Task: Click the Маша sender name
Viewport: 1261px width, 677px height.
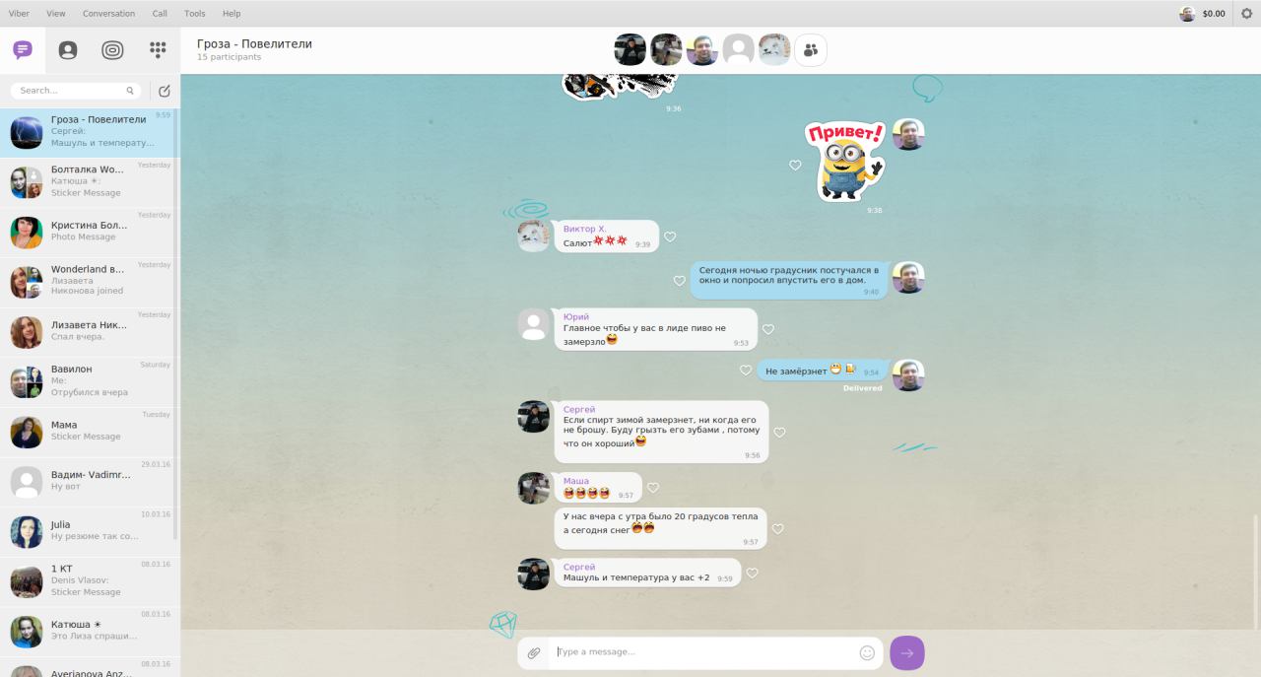Action: (x=576, y=481)
